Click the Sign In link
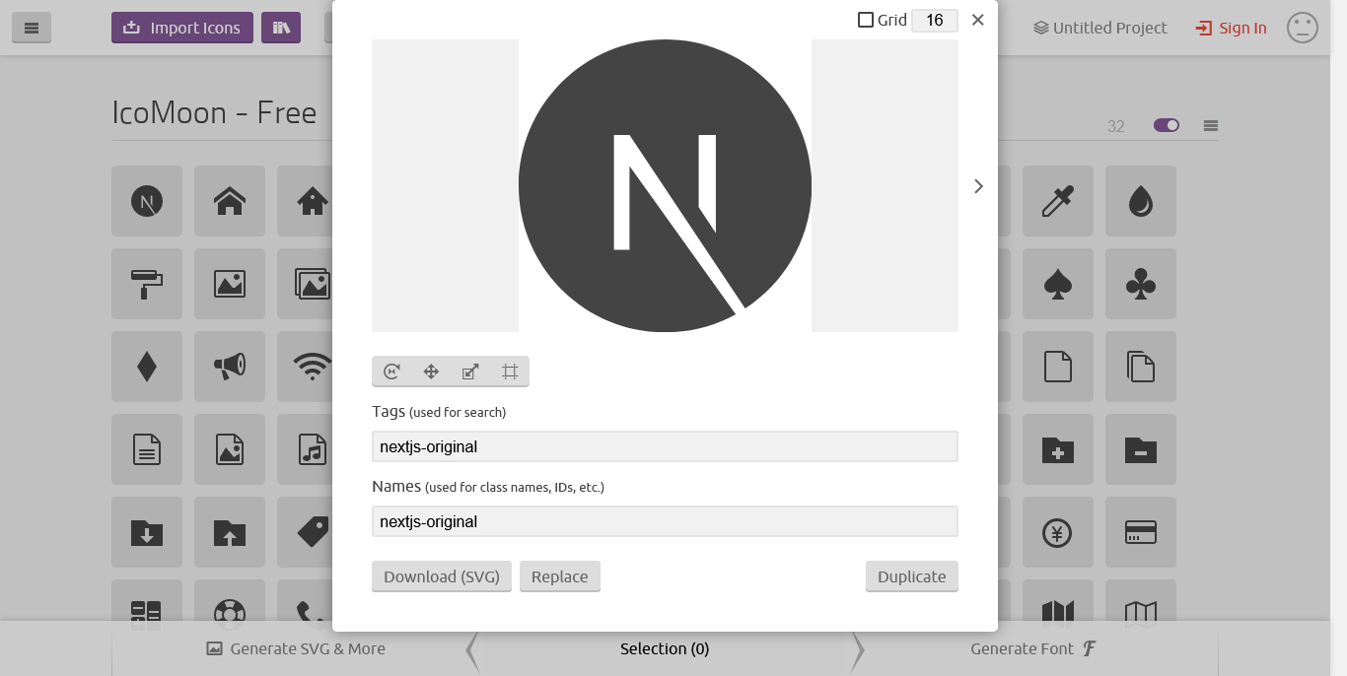Image resolution: width=1347 pixels, height=676 pixels. point(1232,28)
